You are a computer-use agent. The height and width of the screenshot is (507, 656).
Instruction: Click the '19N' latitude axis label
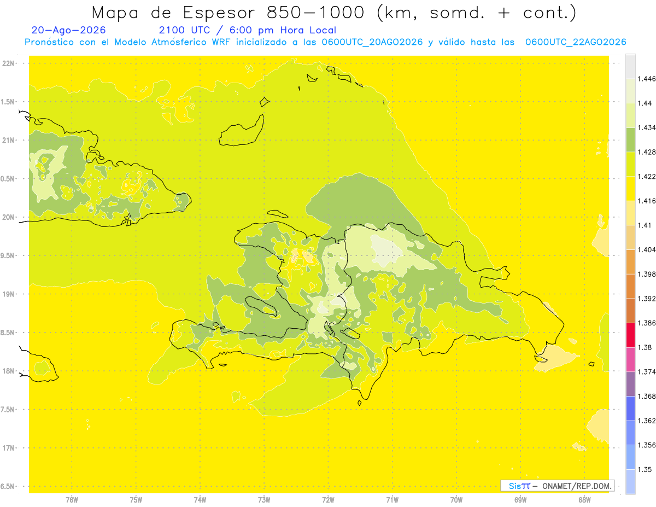click(x=9, y=294)
